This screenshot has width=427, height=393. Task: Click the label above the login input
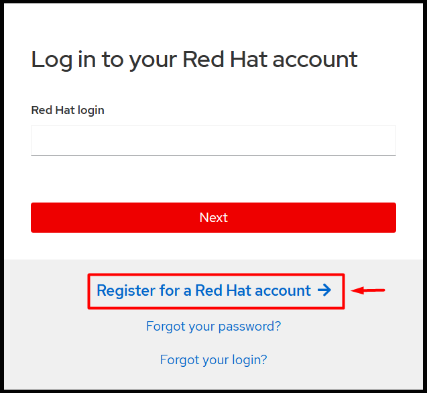(68, 110)
